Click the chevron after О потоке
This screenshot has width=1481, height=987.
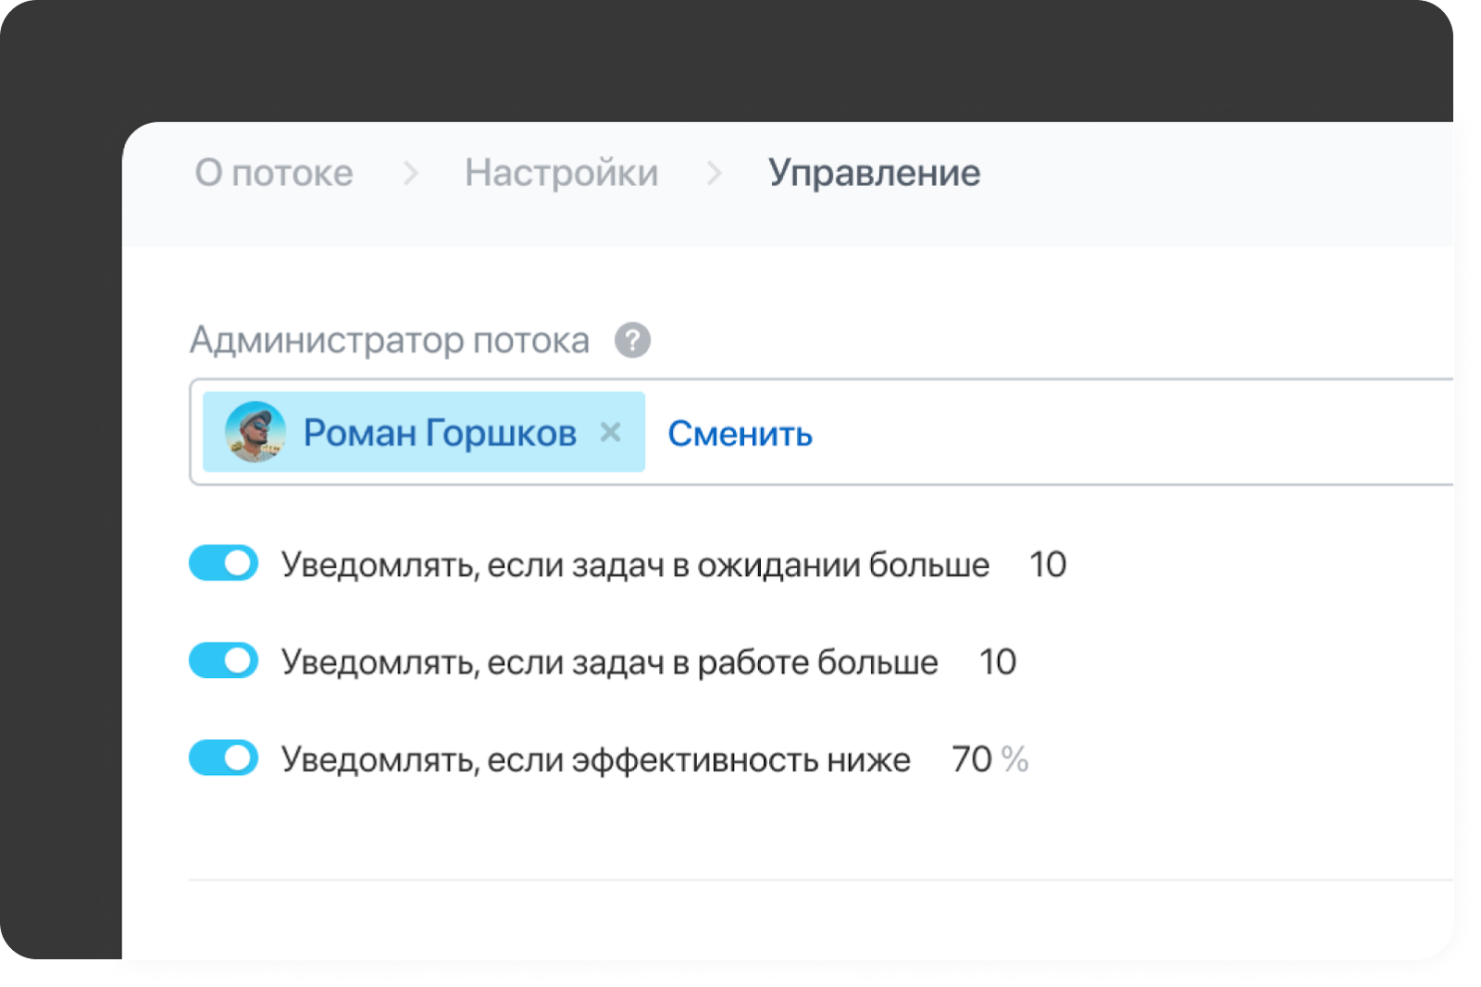tap(411, 173)
